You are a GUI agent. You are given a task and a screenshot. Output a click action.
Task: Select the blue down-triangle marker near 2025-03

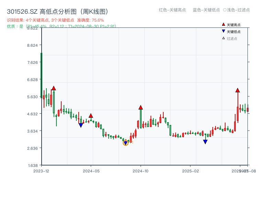[205, 142]
